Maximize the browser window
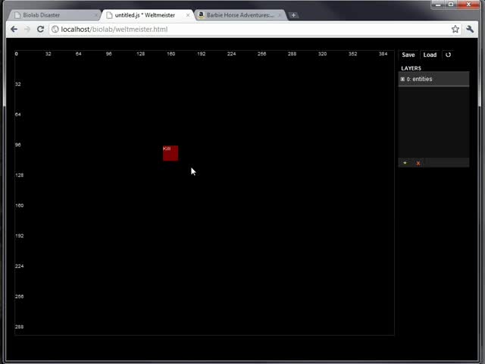This screenshot has width=485, height=364. pos(451,5)
